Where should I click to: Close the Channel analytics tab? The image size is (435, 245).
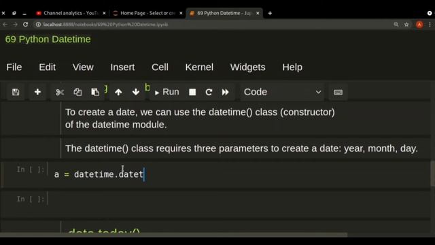coord(104,13)
